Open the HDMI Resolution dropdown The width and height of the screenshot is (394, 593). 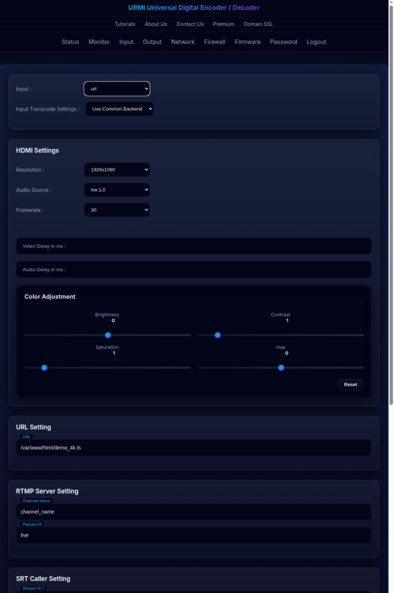(117, 170)
